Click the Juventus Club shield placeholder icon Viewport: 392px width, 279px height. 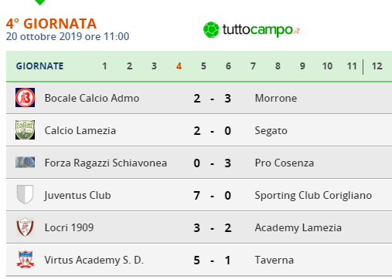tap(25, 194)
